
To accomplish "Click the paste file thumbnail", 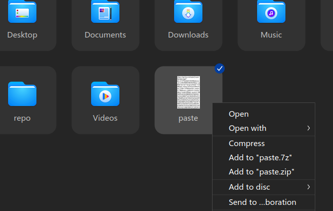I will tap(188, 92).
